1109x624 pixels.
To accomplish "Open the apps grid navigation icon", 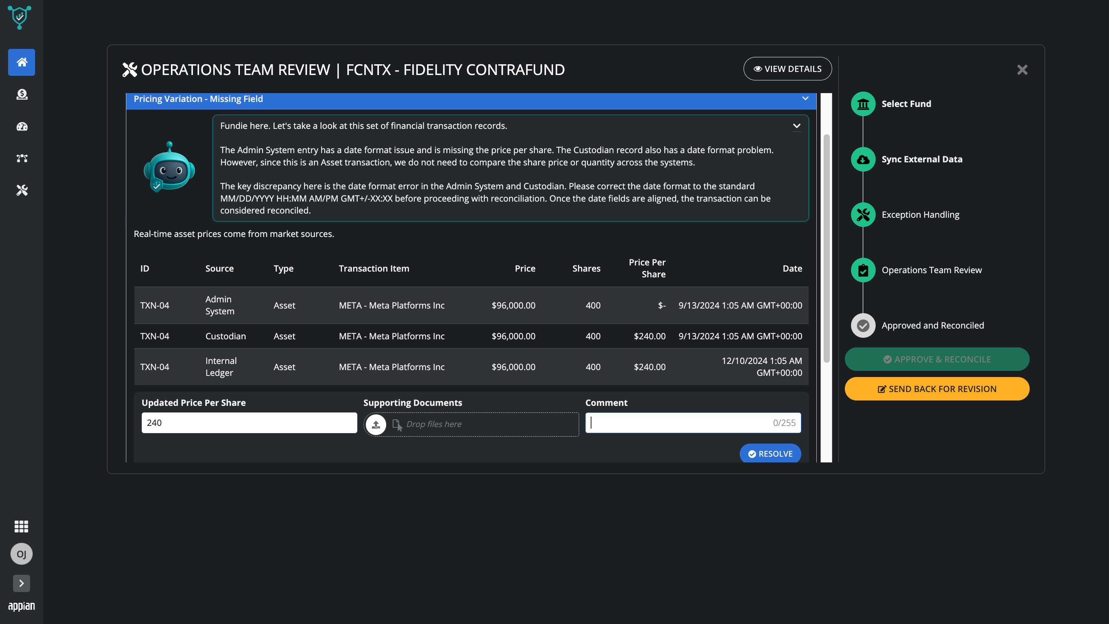I will (x=21, y=526).
